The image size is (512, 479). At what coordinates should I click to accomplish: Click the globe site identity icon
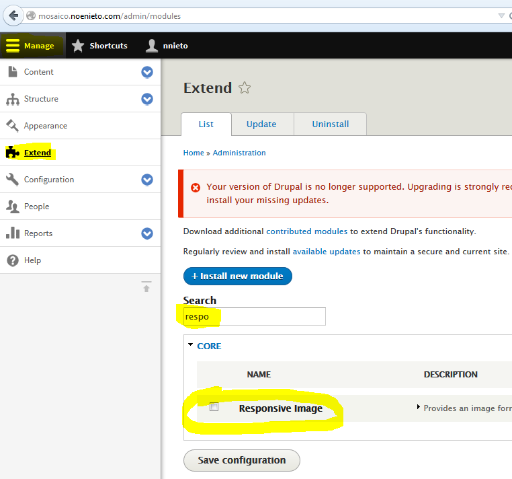[31, 15]
